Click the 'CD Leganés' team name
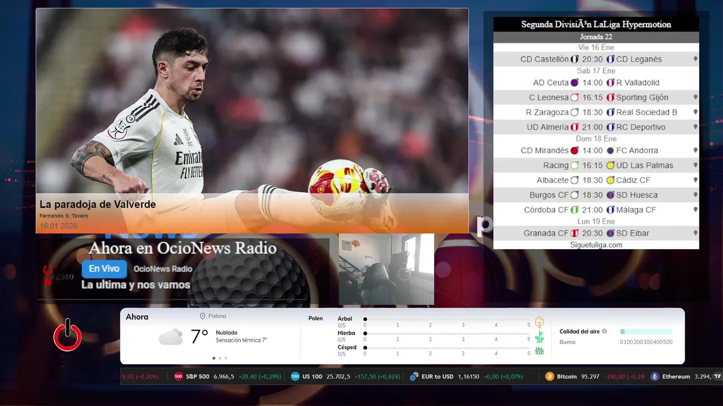 tap(639, 59)
